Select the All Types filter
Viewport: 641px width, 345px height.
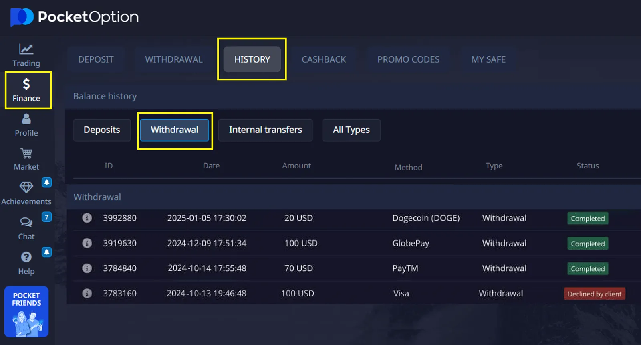click(351, 130)
